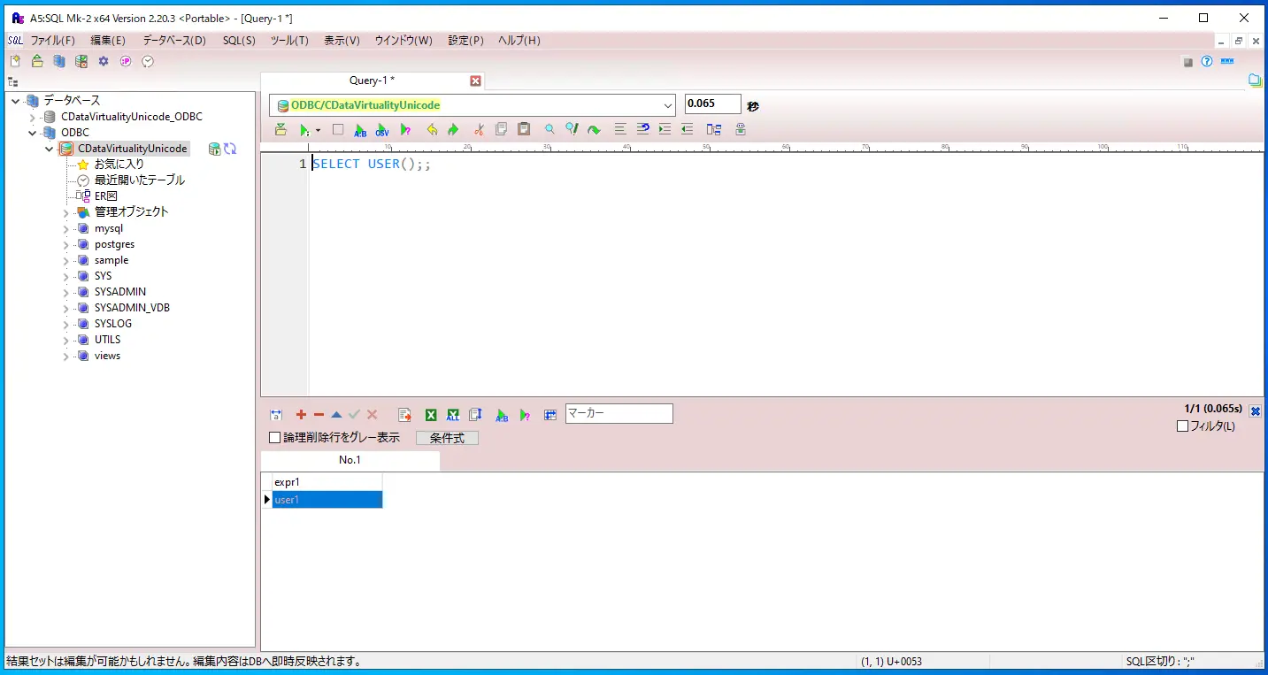Select the user1 result cell

pos(327,500)
